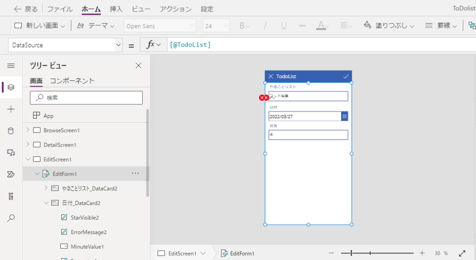Click the 検索 search field

click(x=86, y=98)
